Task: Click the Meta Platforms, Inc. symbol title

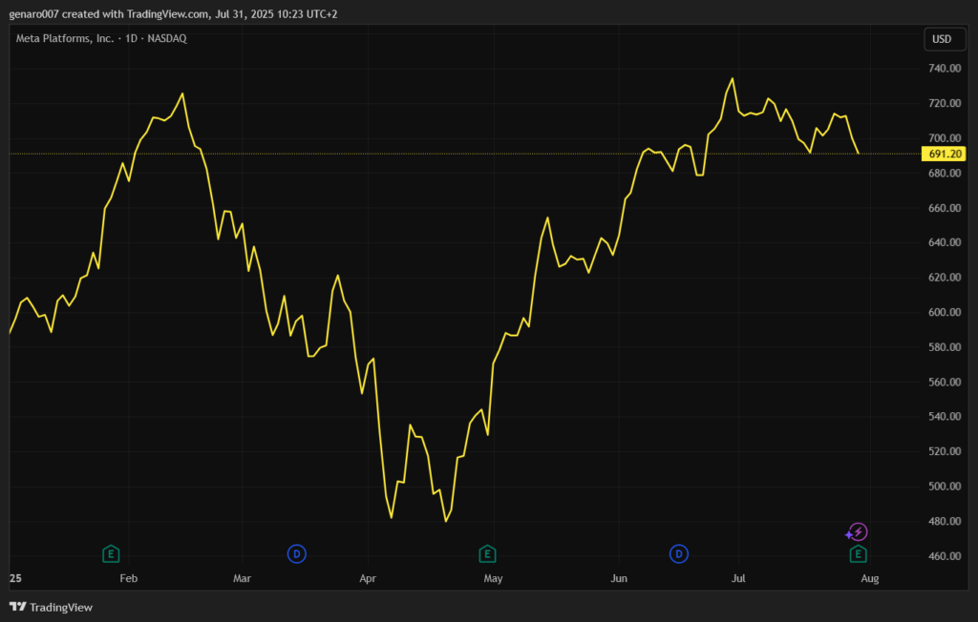Action: pos(65,39)
